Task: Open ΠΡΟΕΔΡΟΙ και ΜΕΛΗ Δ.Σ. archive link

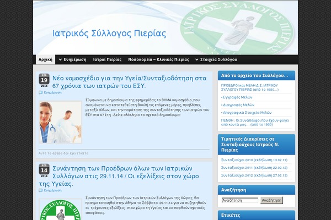Action: click(250, 87)
